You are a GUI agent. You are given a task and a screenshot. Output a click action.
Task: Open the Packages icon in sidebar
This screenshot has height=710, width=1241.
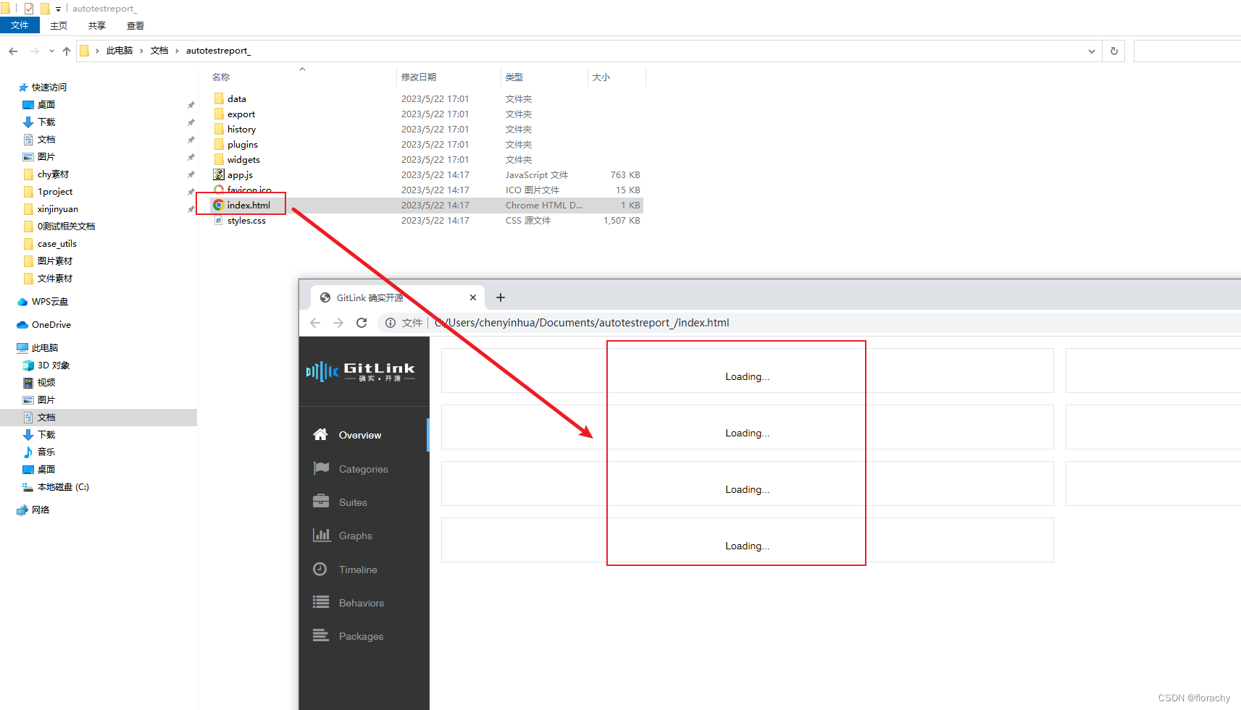(x=321, y=635)
